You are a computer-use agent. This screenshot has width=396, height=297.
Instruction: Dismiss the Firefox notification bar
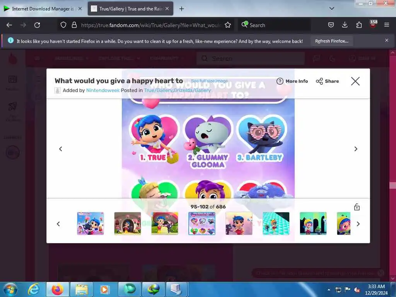click(x=387, y=40)
